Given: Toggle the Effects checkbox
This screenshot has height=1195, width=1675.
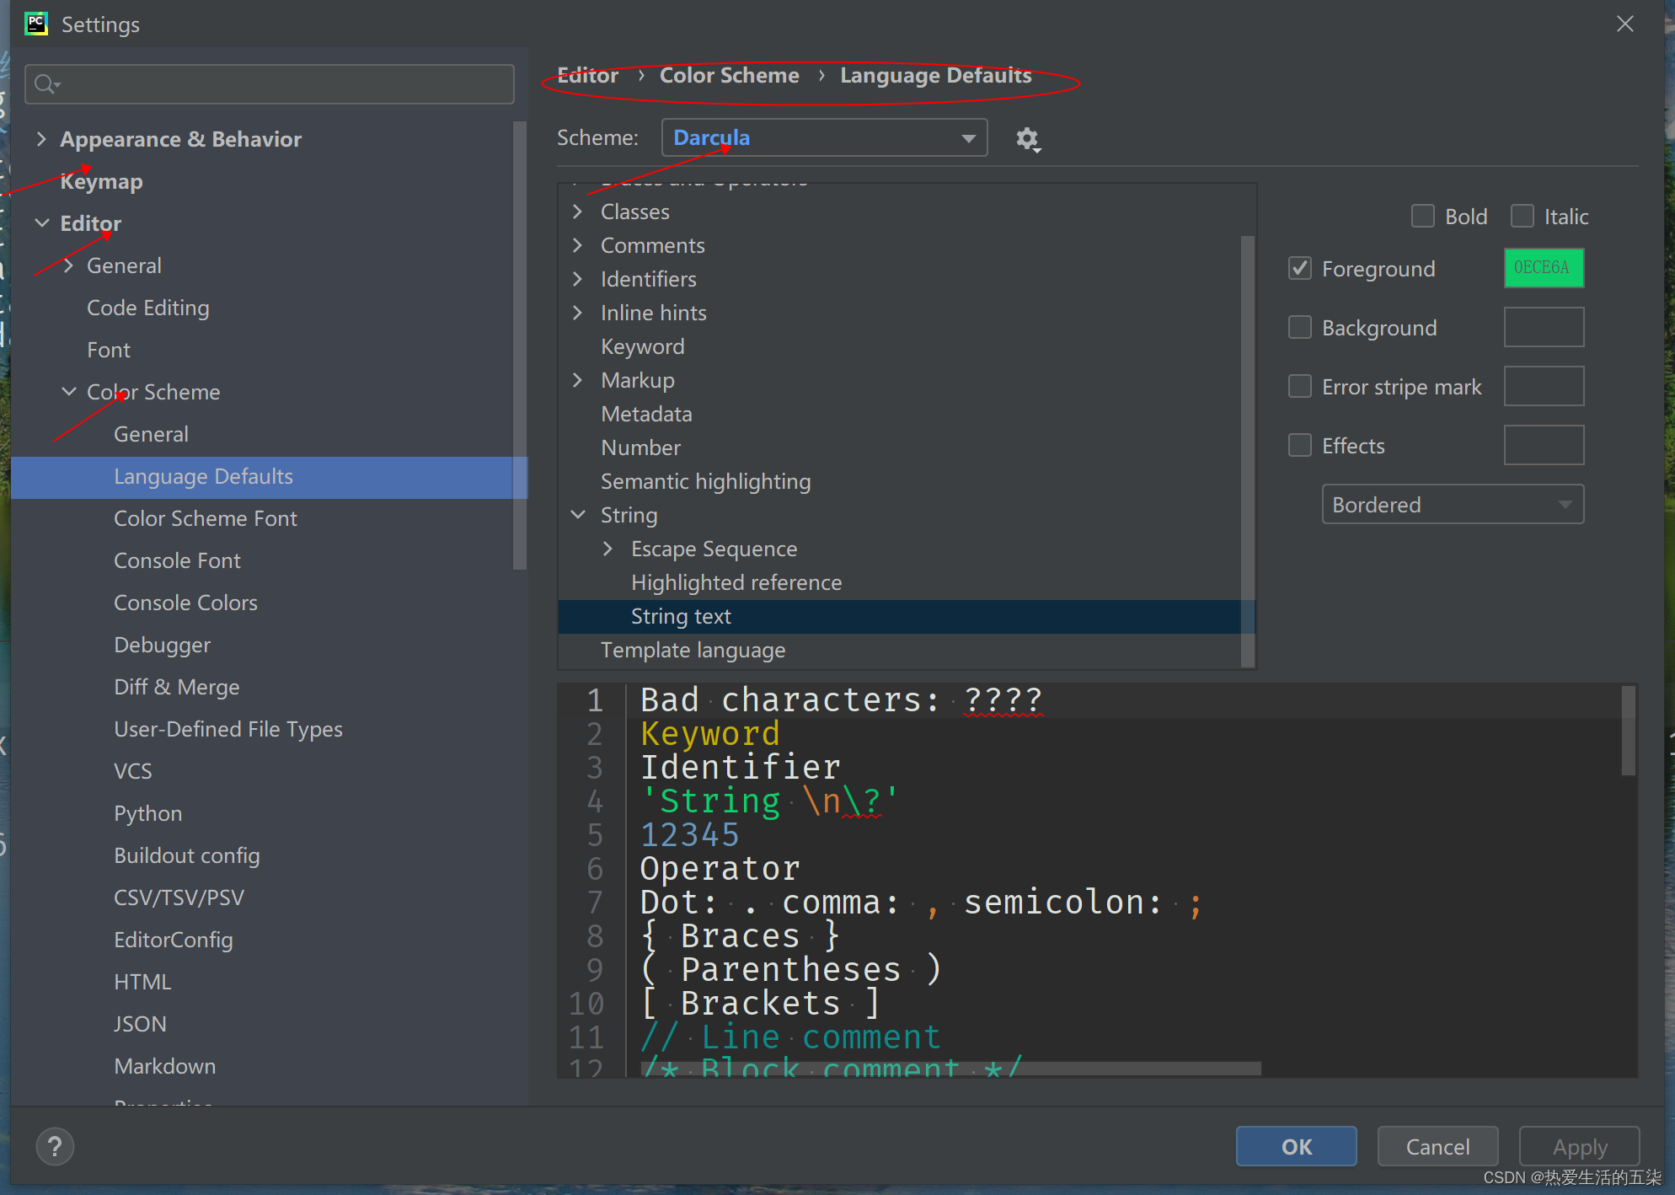Looking at the screenshot, I should pyautogui.click(x=1300, y=446).
